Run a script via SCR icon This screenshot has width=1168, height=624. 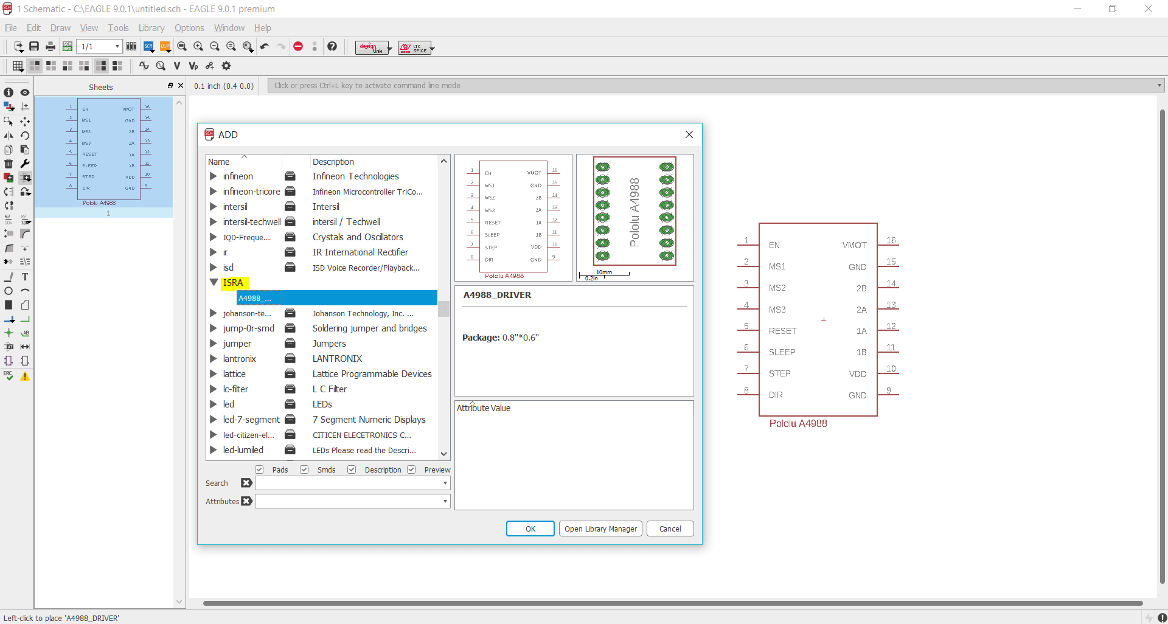click(148, 46)
